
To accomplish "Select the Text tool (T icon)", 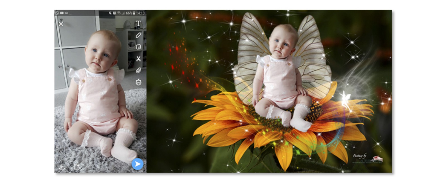I will pos(138,24).
